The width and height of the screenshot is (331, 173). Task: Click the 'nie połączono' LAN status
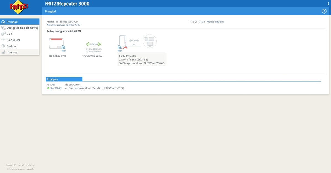coord(72,85)
